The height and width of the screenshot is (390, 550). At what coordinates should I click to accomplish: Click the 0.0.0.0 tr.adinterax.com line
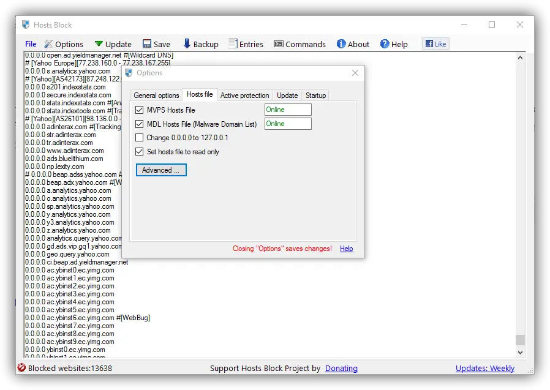[59, 143]
